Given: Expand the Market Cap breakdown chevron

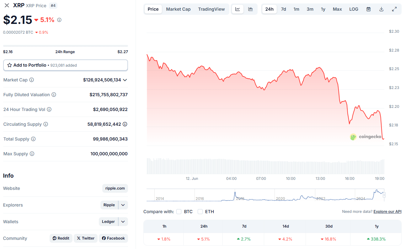Looking at the screenshot, I should (x=125, y=80).
